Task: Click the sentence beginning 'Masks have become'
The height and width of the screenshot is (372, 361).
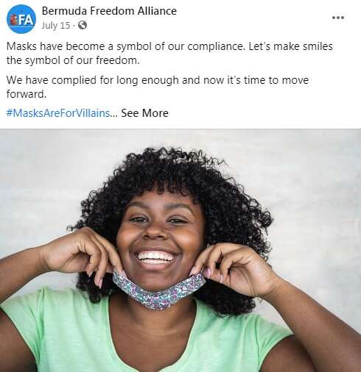Action: 126,46
